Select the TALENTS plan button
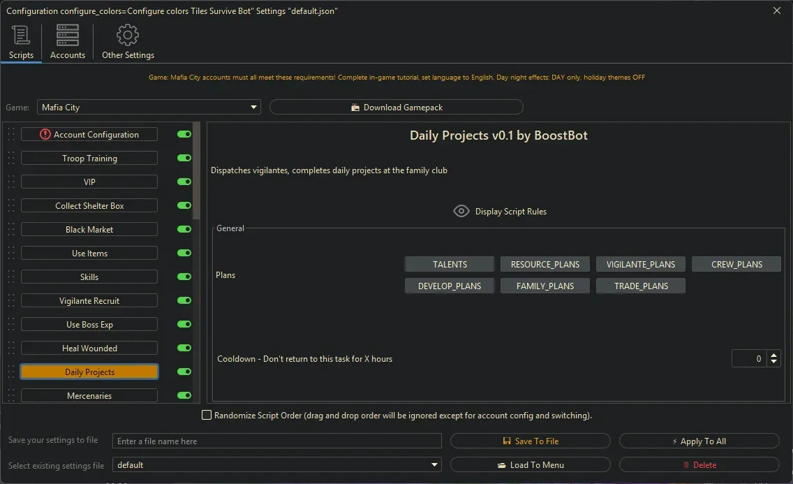Screen dimensions: 793x484 point(450,265)
